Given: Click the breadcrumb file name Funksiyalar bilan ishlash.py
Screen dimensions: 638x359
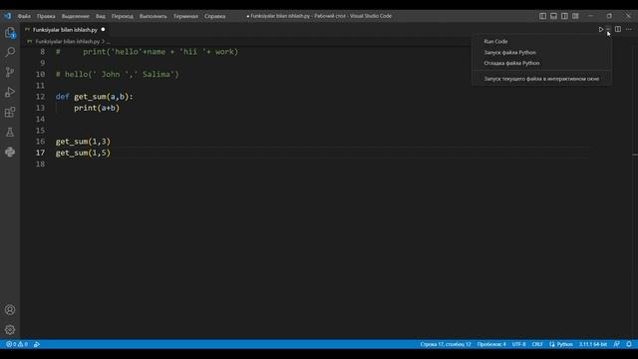Looking at the screenshot, I should (x=67, y=42).
